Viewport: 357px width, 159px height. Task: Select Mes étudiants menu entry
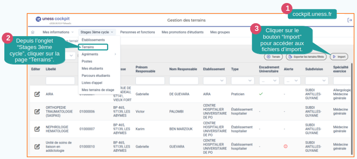[x=92, y=68]
